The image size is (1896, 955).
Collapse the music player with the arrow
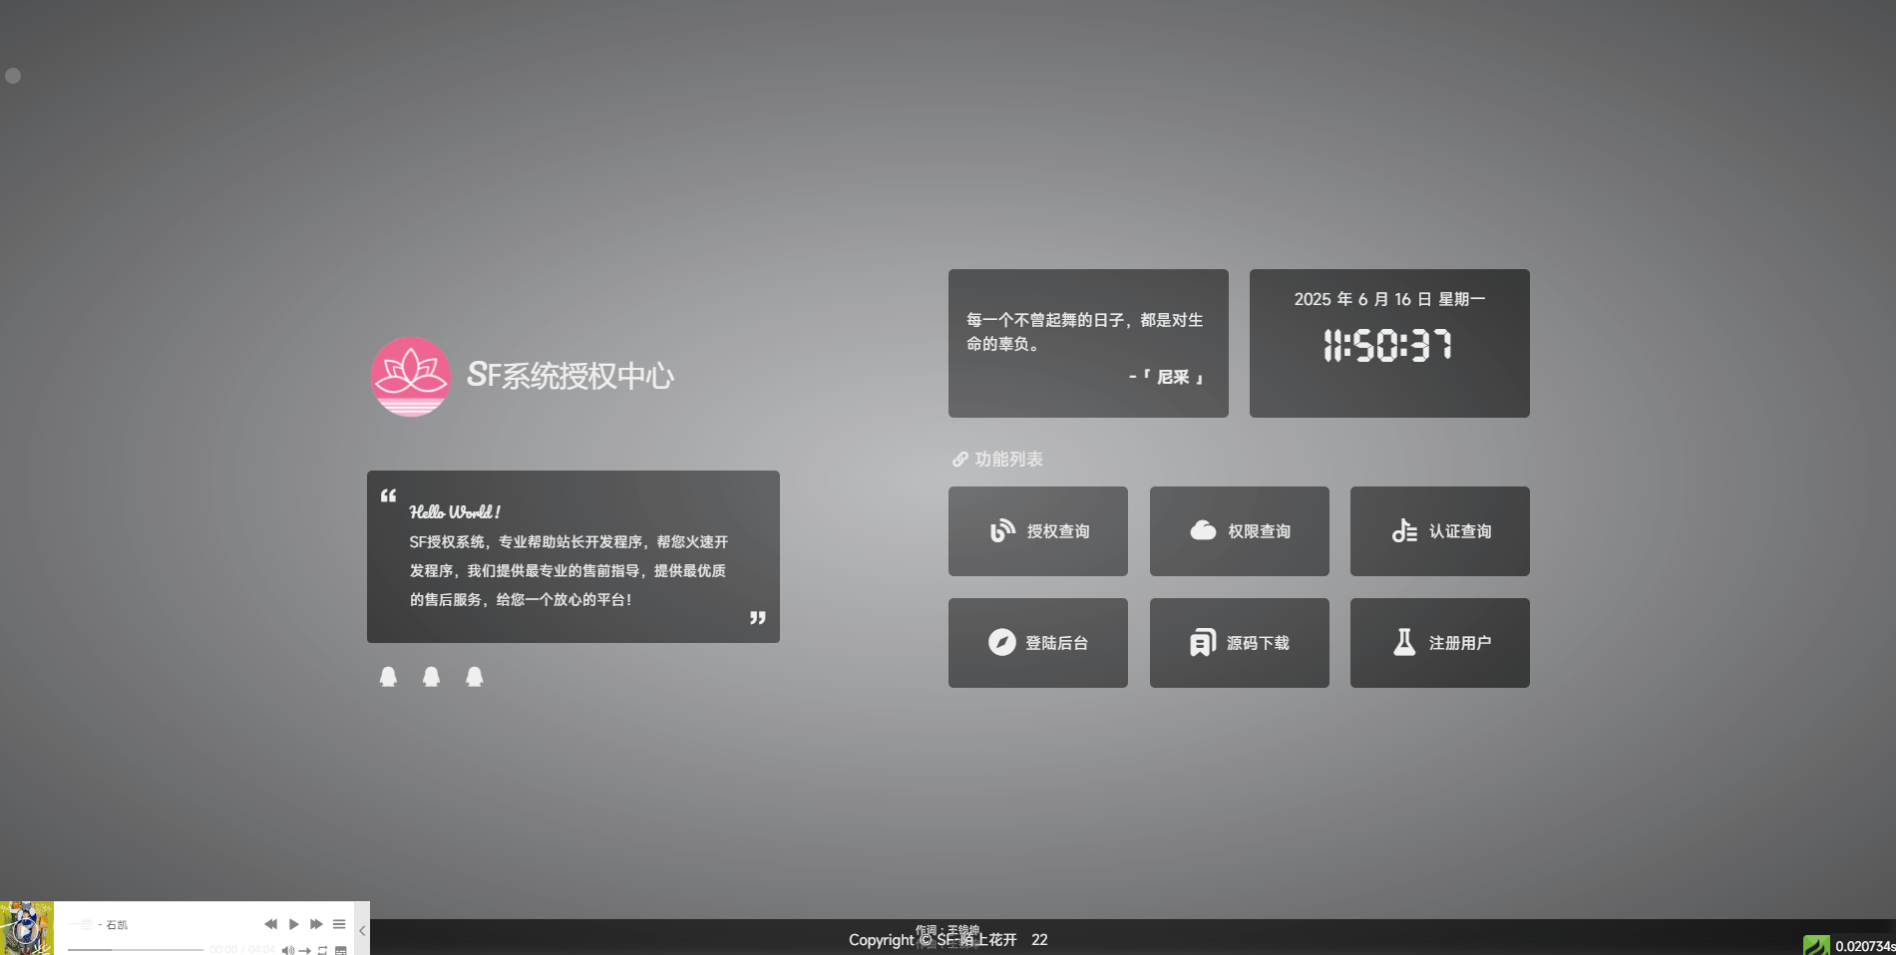pos(362,930)
